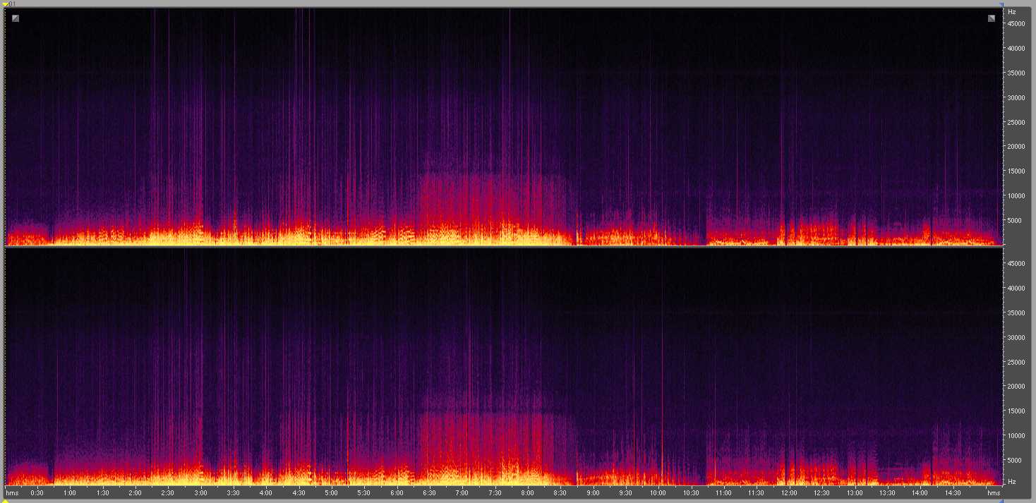Select the yellow playback cursor marker at top left
Image resolution: width=1036 pixels, height=503 pixels.
(4, 4)
